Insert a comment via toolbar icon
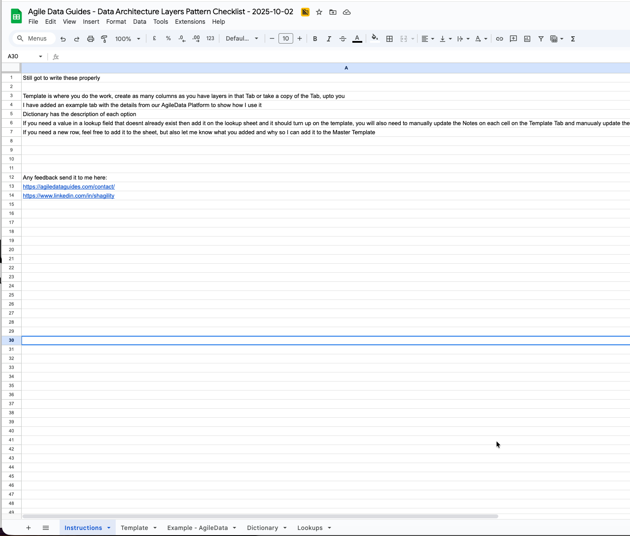The width and height of the screenshot is (630, 536). tap(513, 39)
